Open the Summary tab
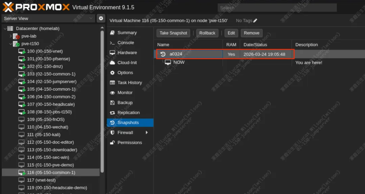The height and width of the screenshot is (194, 365). pyautogui.click(x=130, y=32)
